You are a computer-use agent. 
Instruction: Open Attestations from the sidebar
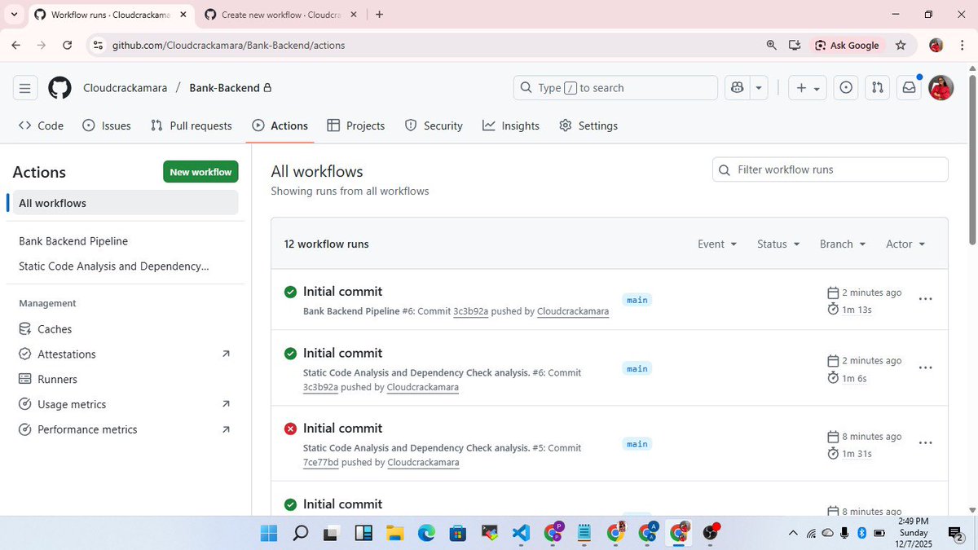coord(65,354)
